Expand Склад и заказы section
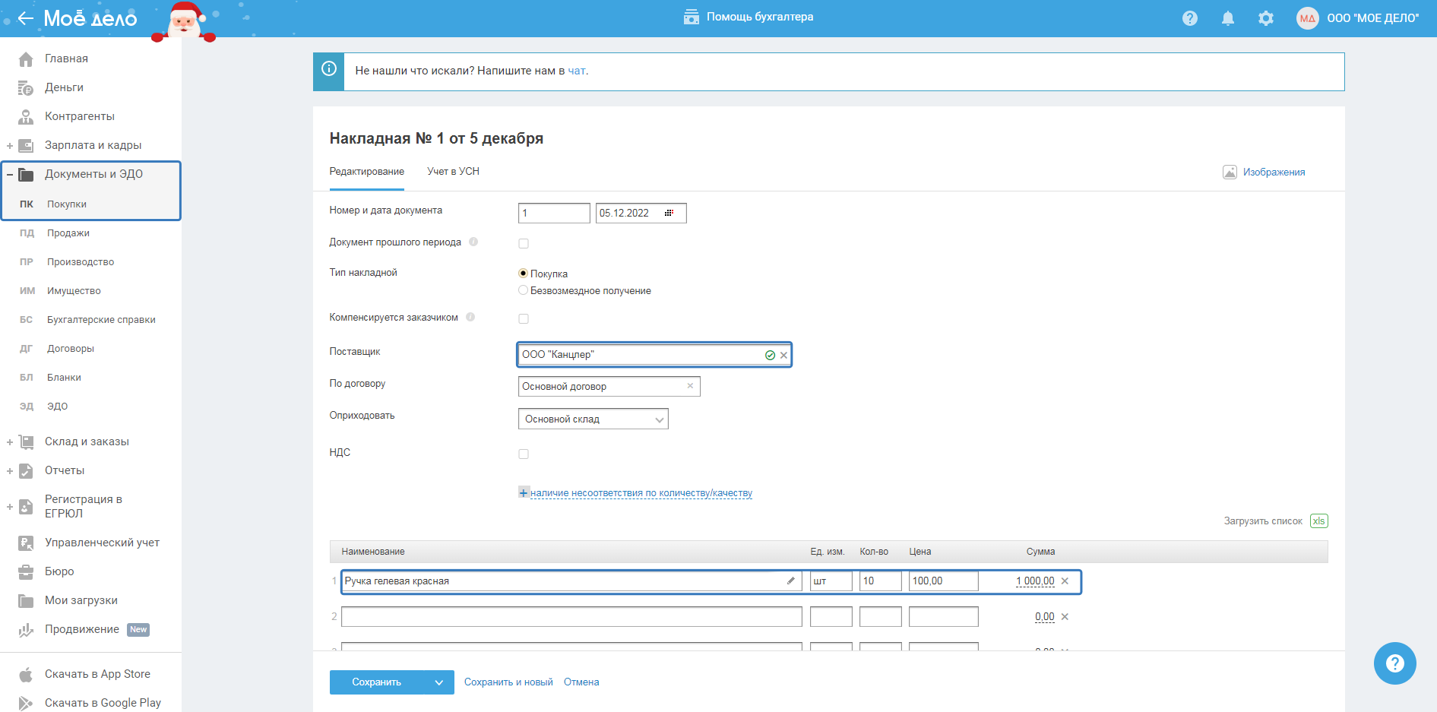Viewport: 1437px width, 712px height. 9,441
